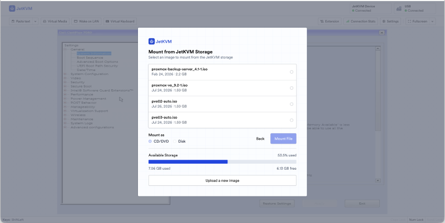Expand the Video tree node
445x223 pixels.
pos(65,78)
